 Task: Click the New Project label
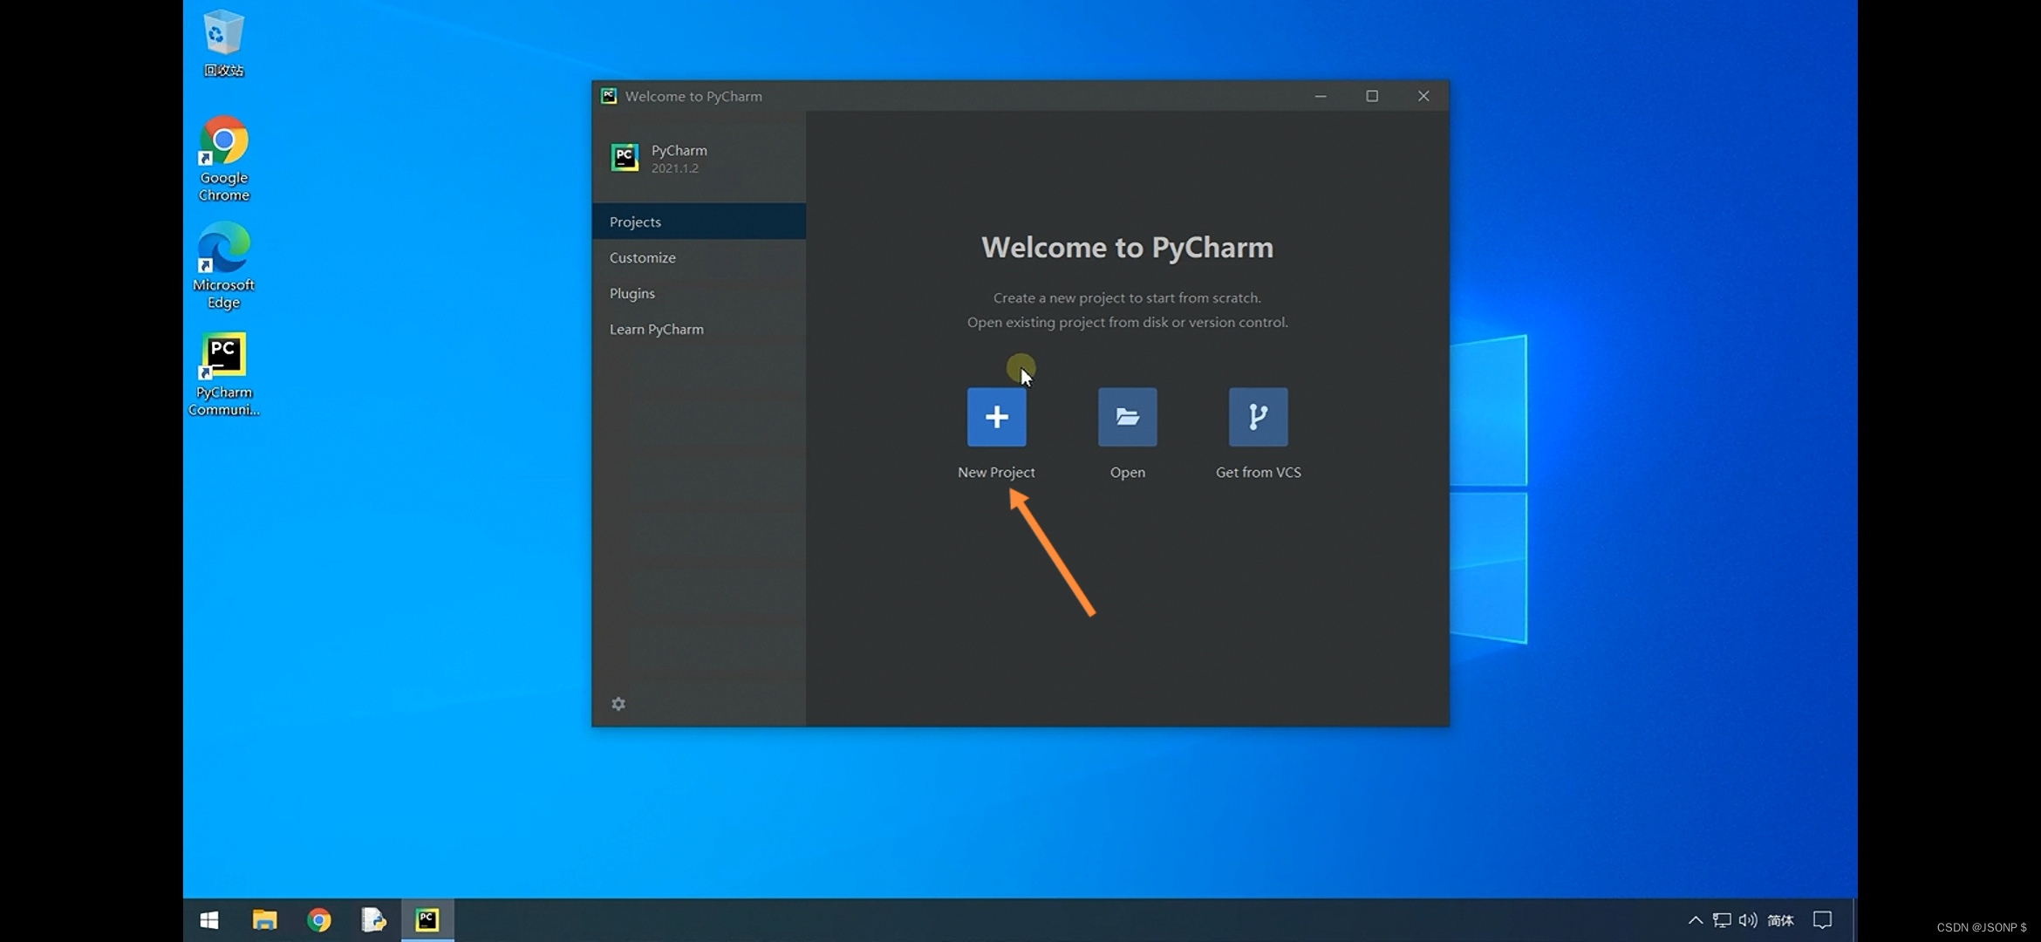[x=996, y=472]
